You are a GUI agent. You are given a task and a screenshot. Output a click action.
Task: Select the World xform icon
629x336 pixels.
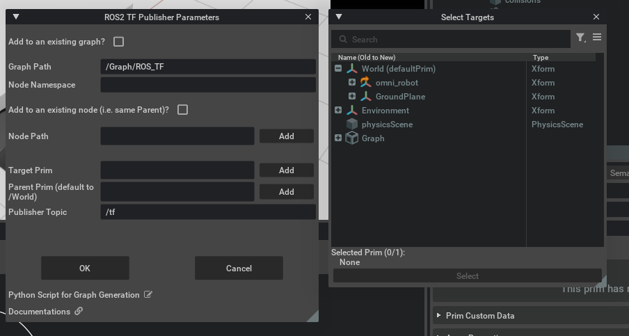pyautogui.click(x=352, y=69)
